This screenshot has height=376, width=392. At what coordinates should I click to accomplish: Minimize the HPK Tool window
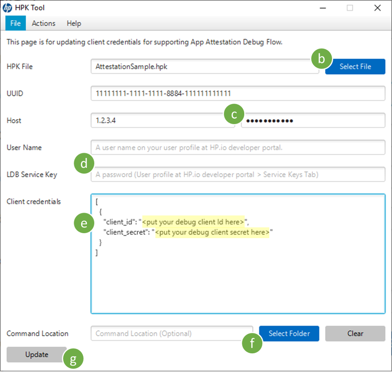pos(323,8)
